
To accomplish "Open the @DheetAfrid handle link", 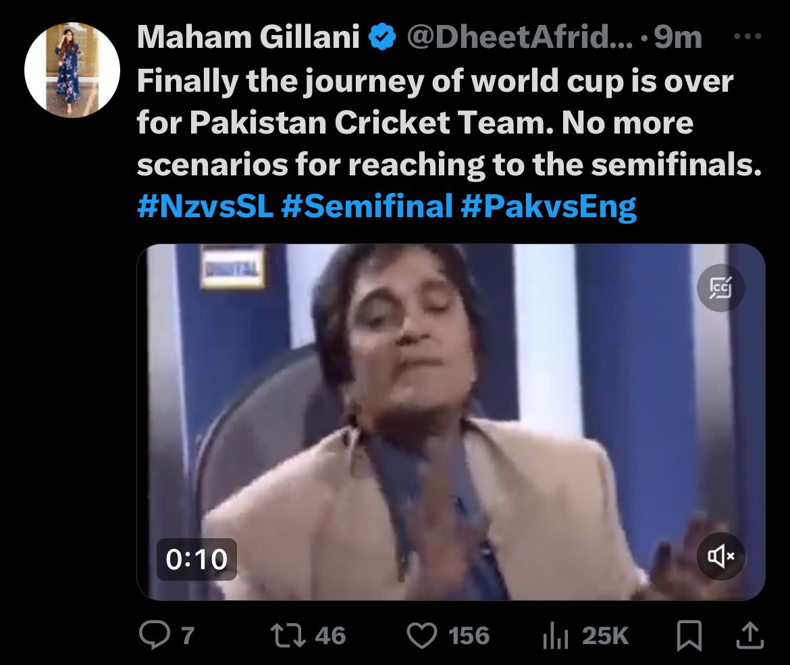I will coord(520,38).
